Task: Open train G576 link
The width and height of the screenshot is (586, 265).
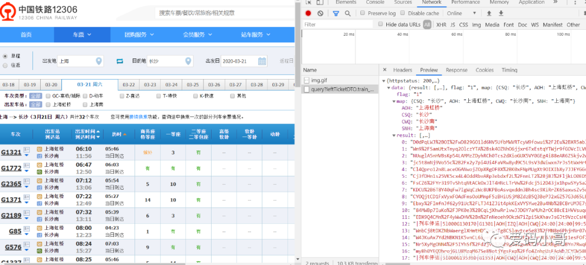Action: (x=13, y=247)
